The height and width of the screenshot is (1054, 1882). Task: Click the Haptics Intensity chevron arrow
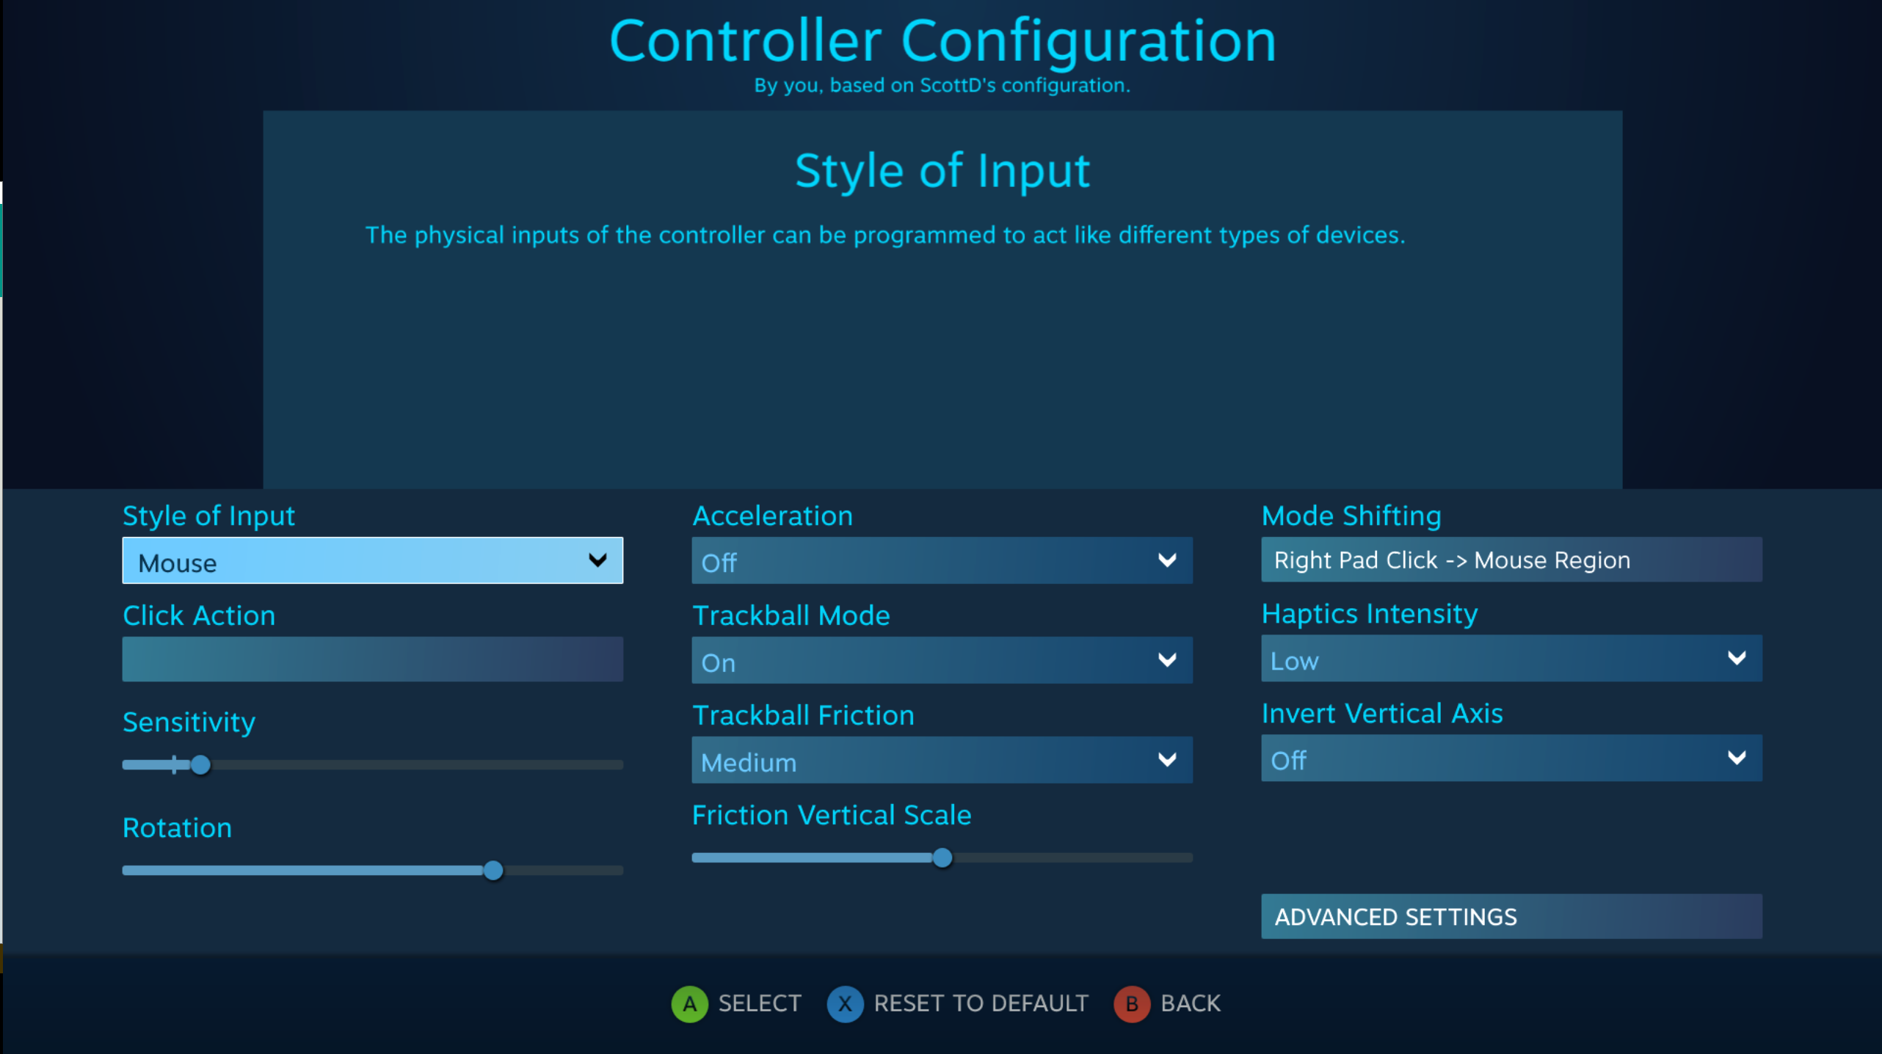pos(1737,658)
